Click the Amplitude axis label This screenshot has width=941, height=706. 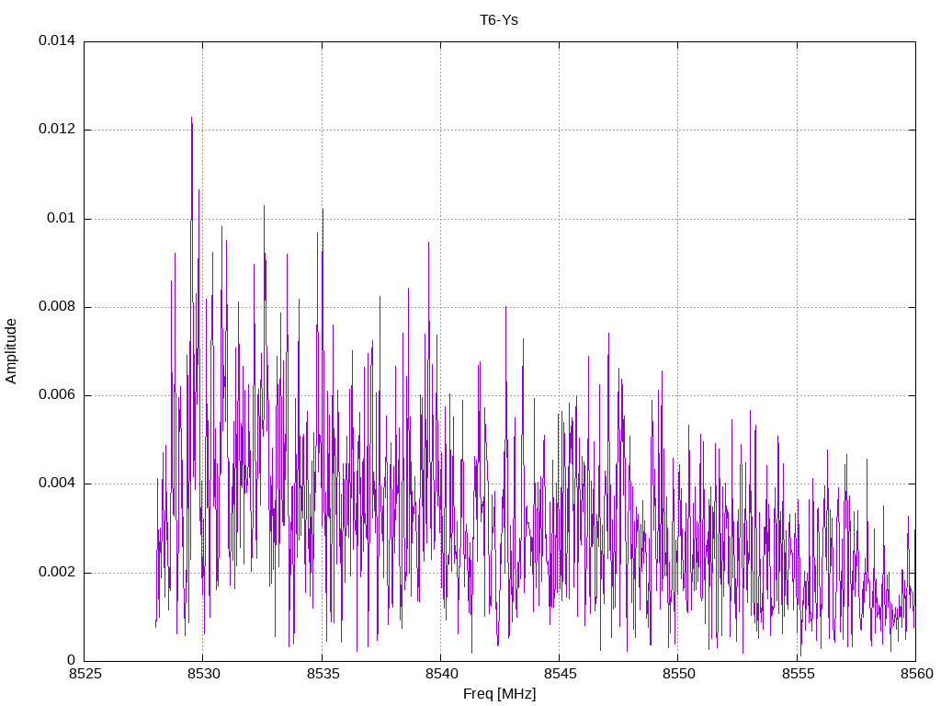[11, 351]
